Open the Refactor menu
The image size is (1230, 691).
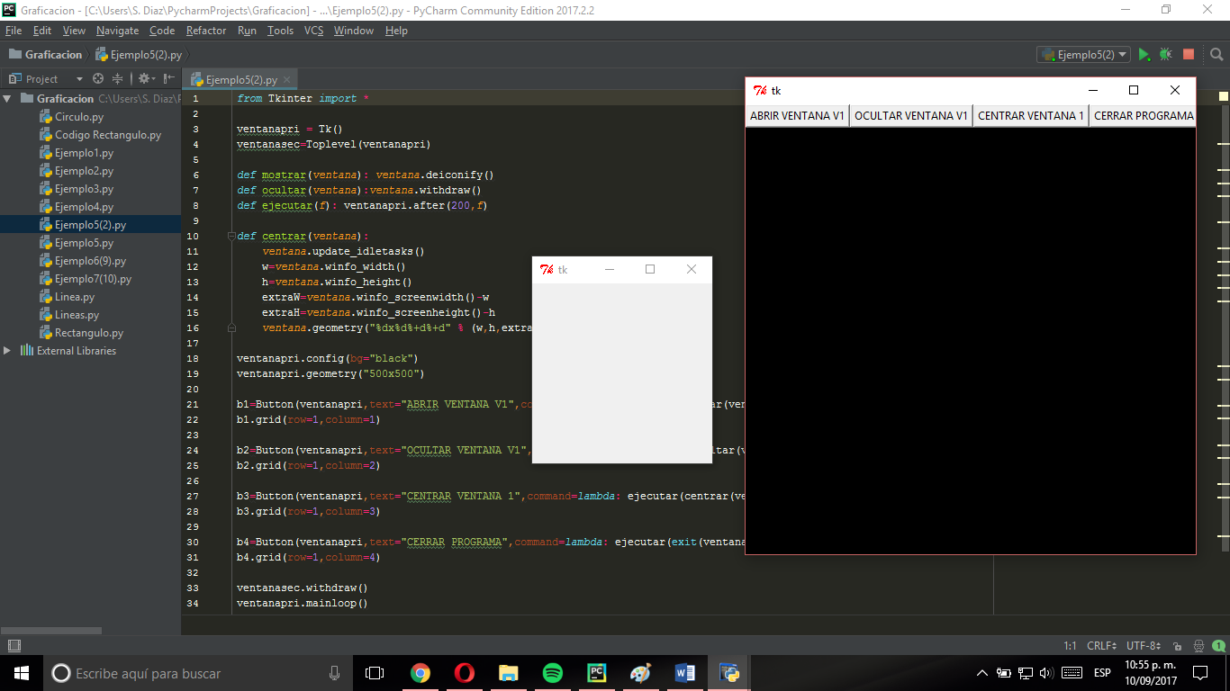point(206,30)
